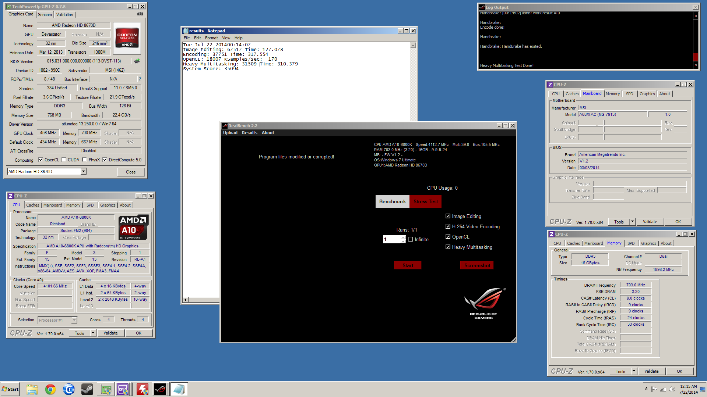Switch to Caches tab in CPU-Z CPU window
Viewport: 707px width, 397px height.
click(x=32, y=205)
